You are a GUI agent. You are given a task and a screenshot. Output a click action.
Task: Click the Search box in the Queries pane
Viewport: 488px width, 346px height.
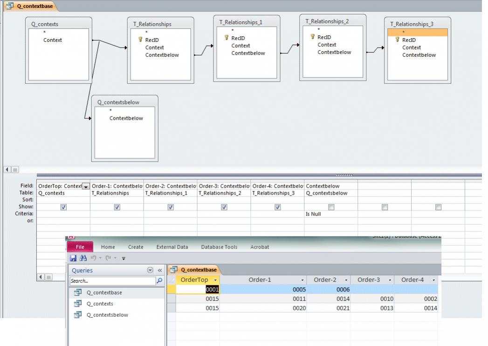click(113, 281)
